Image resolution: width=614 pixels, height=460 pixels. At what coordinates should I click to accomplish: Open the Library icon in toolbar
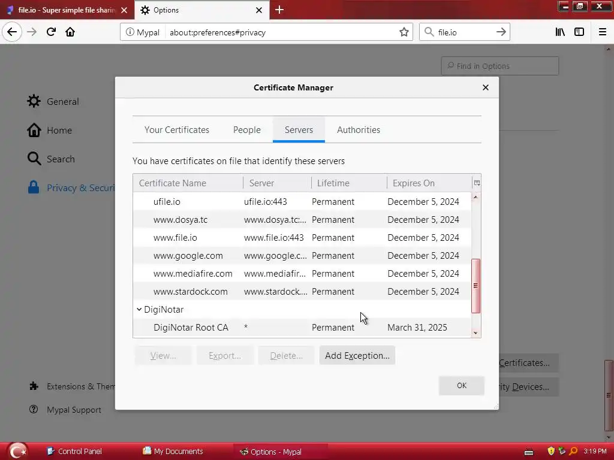tap(560, 32)
